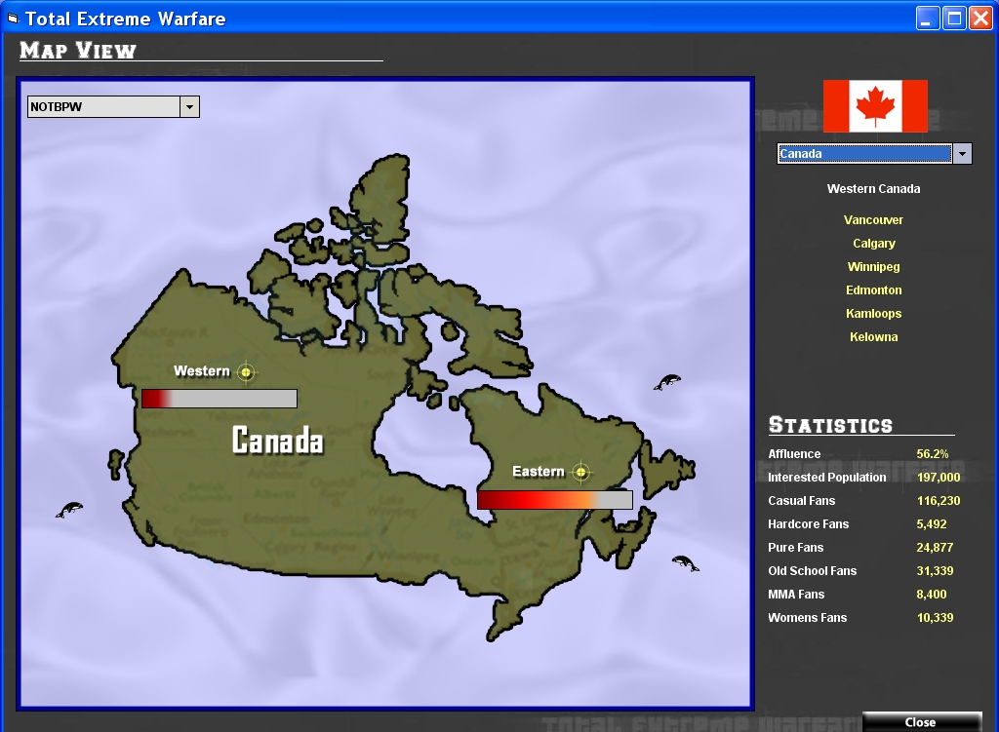Click the Eastern region crosshair marker
Screen dimensions: 999x732
(x=581, y=473)
